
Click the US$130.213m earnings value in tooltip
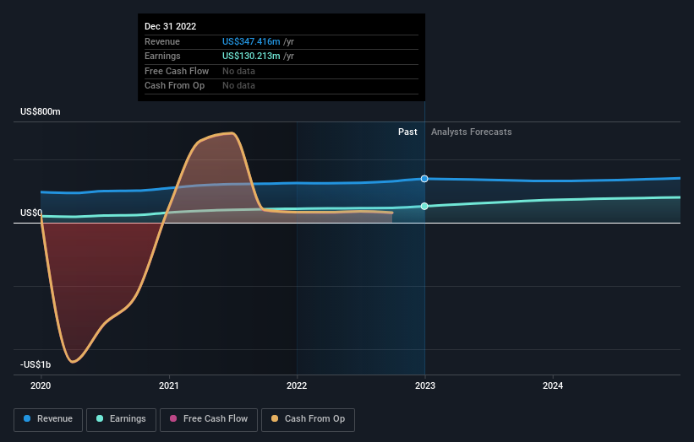(251, 56)
